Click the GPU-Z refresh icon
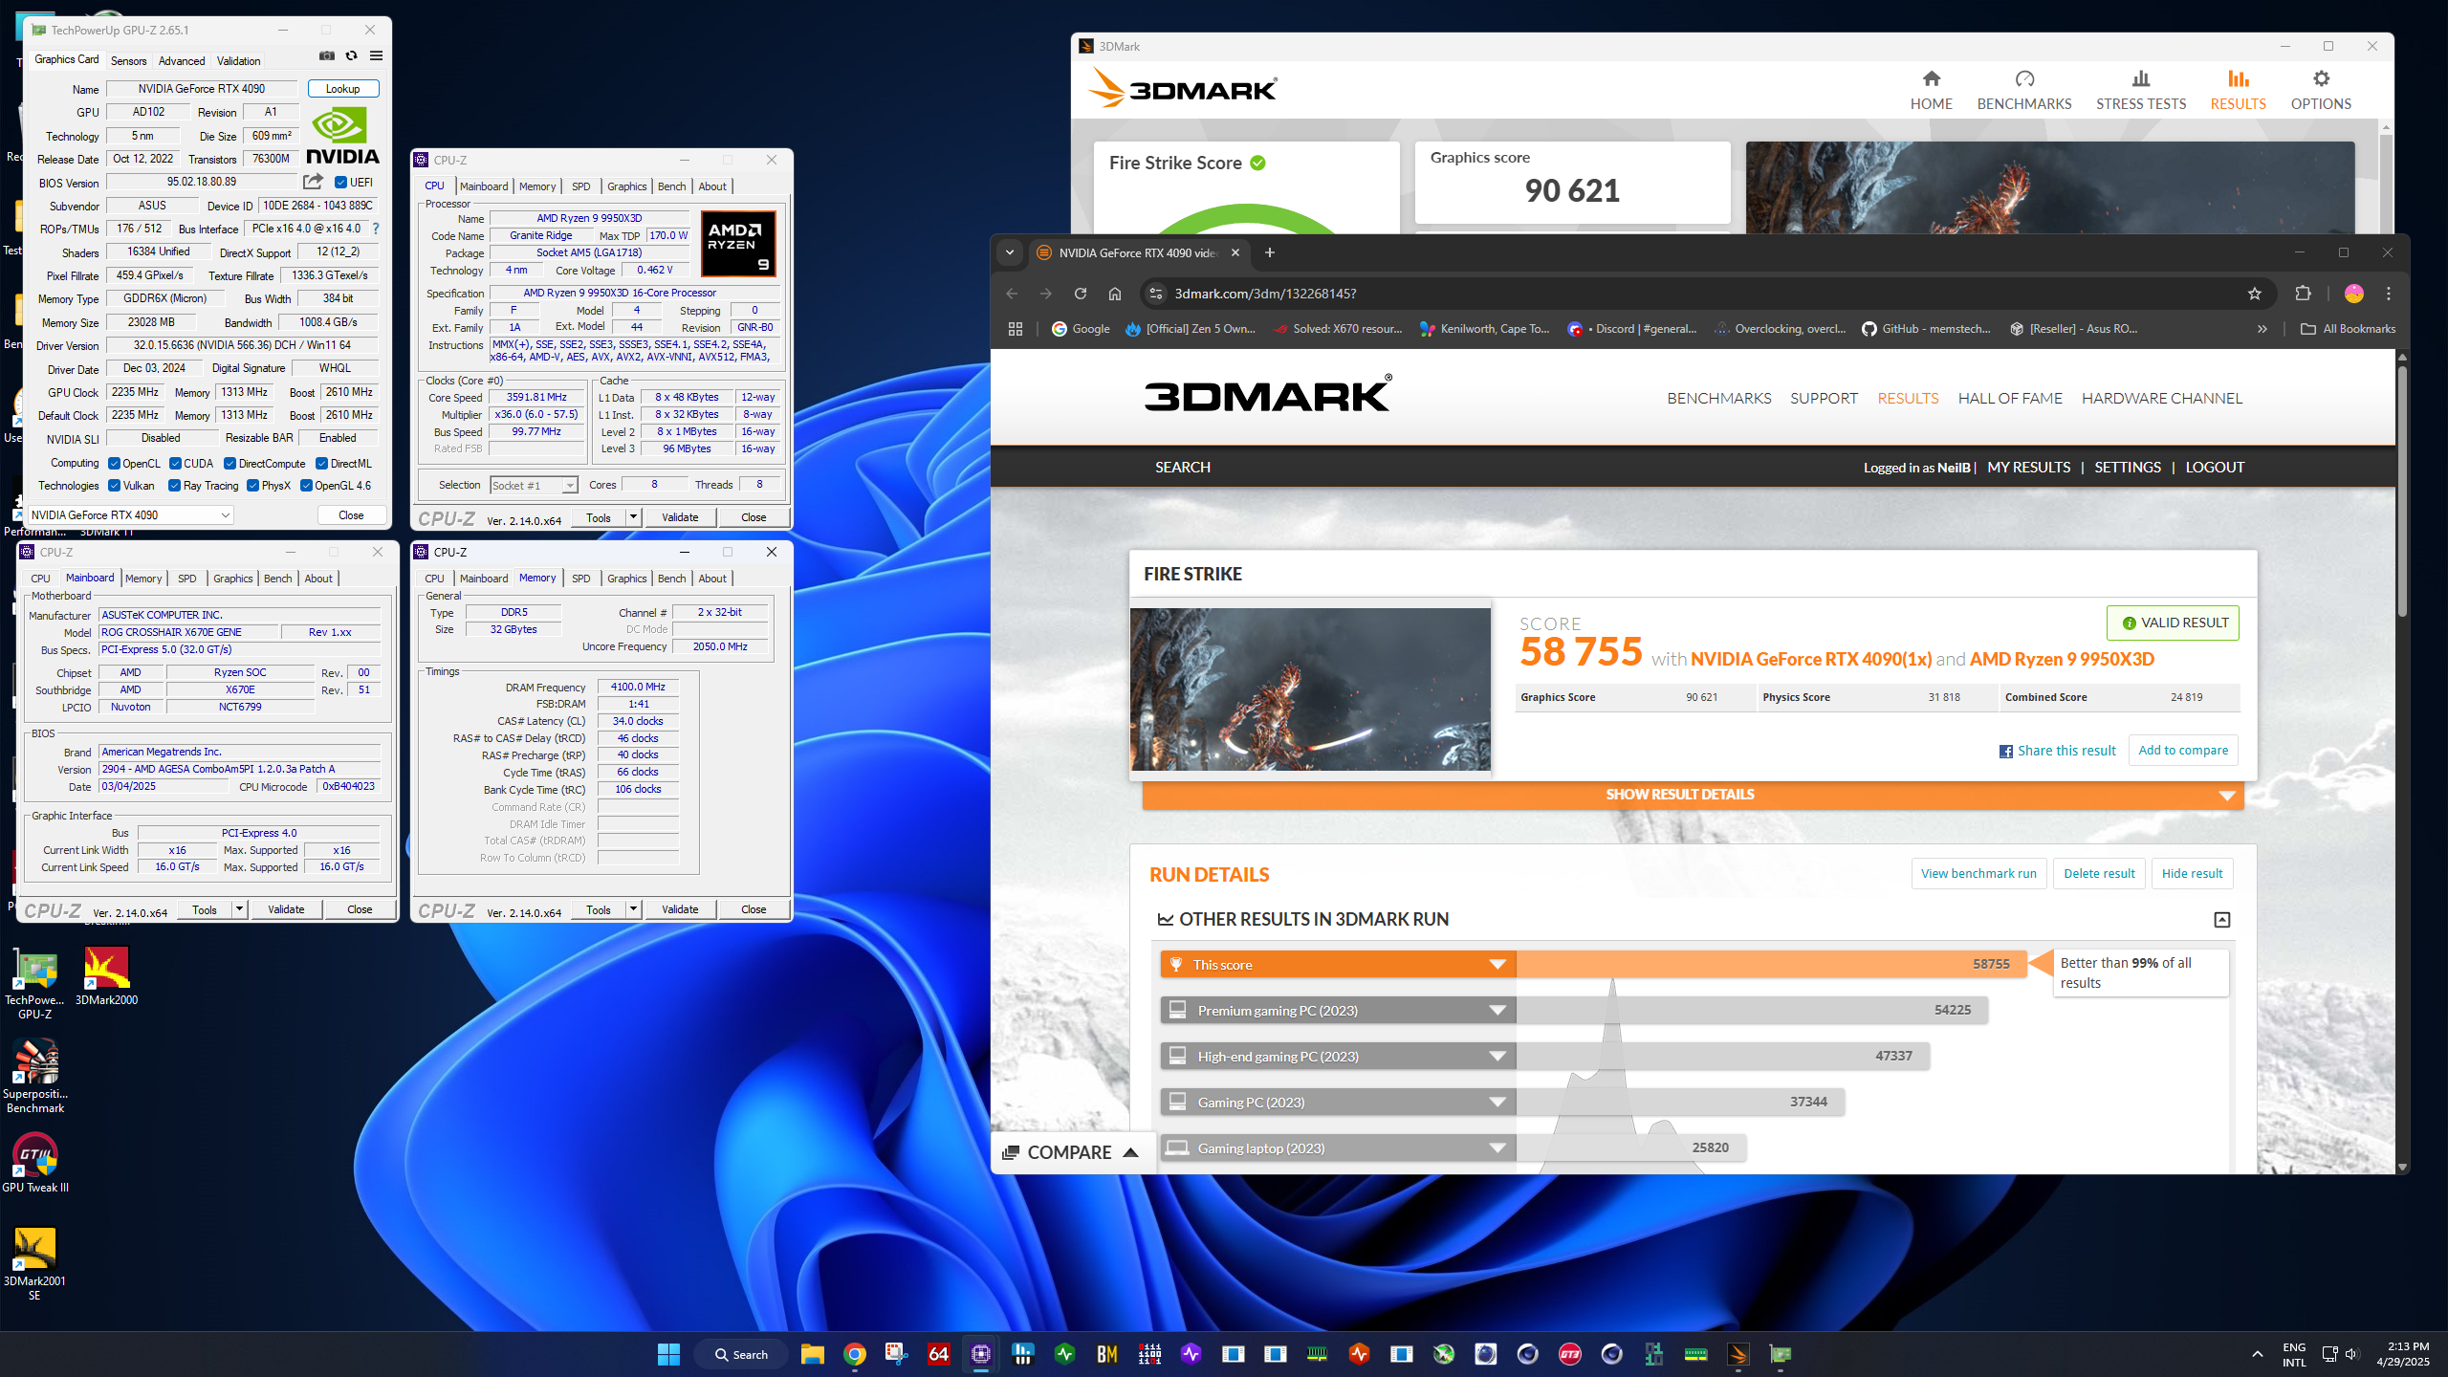Image resolution: width=2448 pixels, height=1377 pixels. 352,56
